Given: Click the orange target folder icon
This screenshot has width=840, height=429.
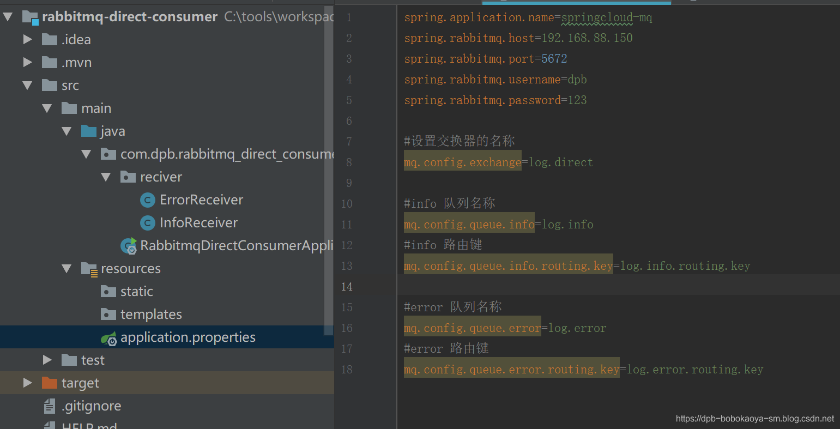Looking at the screenshot, I should [50, 383].
